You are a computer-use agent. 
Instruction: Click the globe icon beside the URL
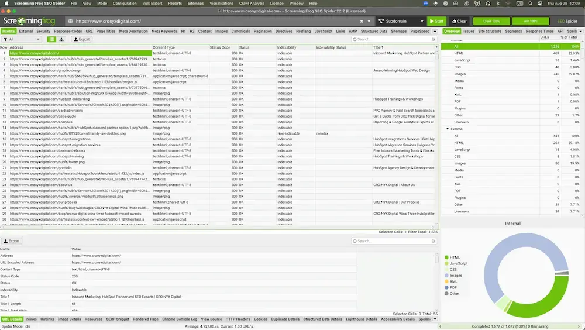[70, 21]
